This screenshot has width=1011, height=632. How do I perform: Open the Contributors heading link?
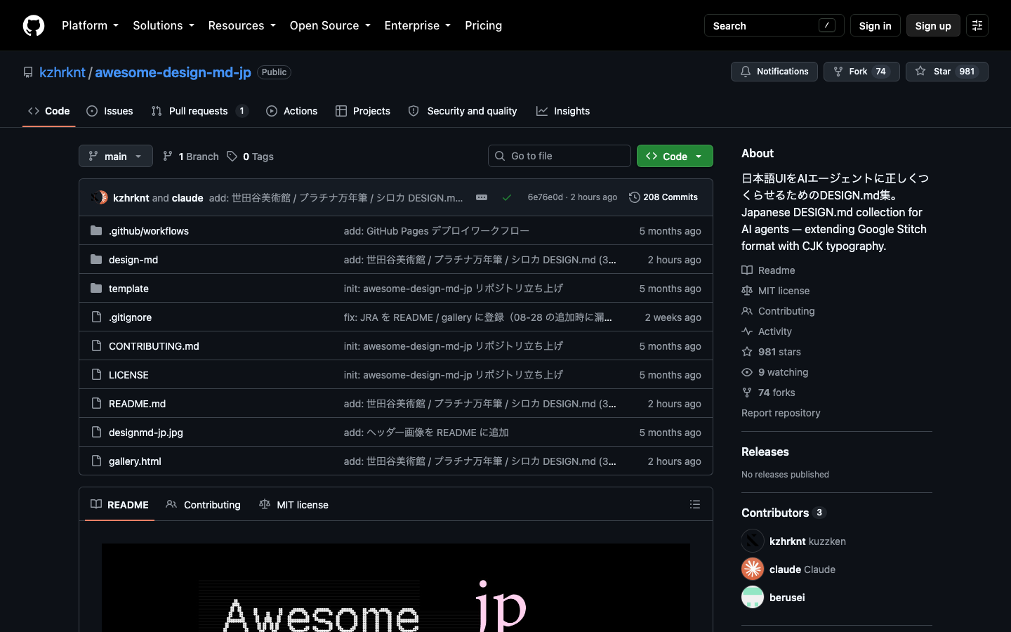click(784, 513)
